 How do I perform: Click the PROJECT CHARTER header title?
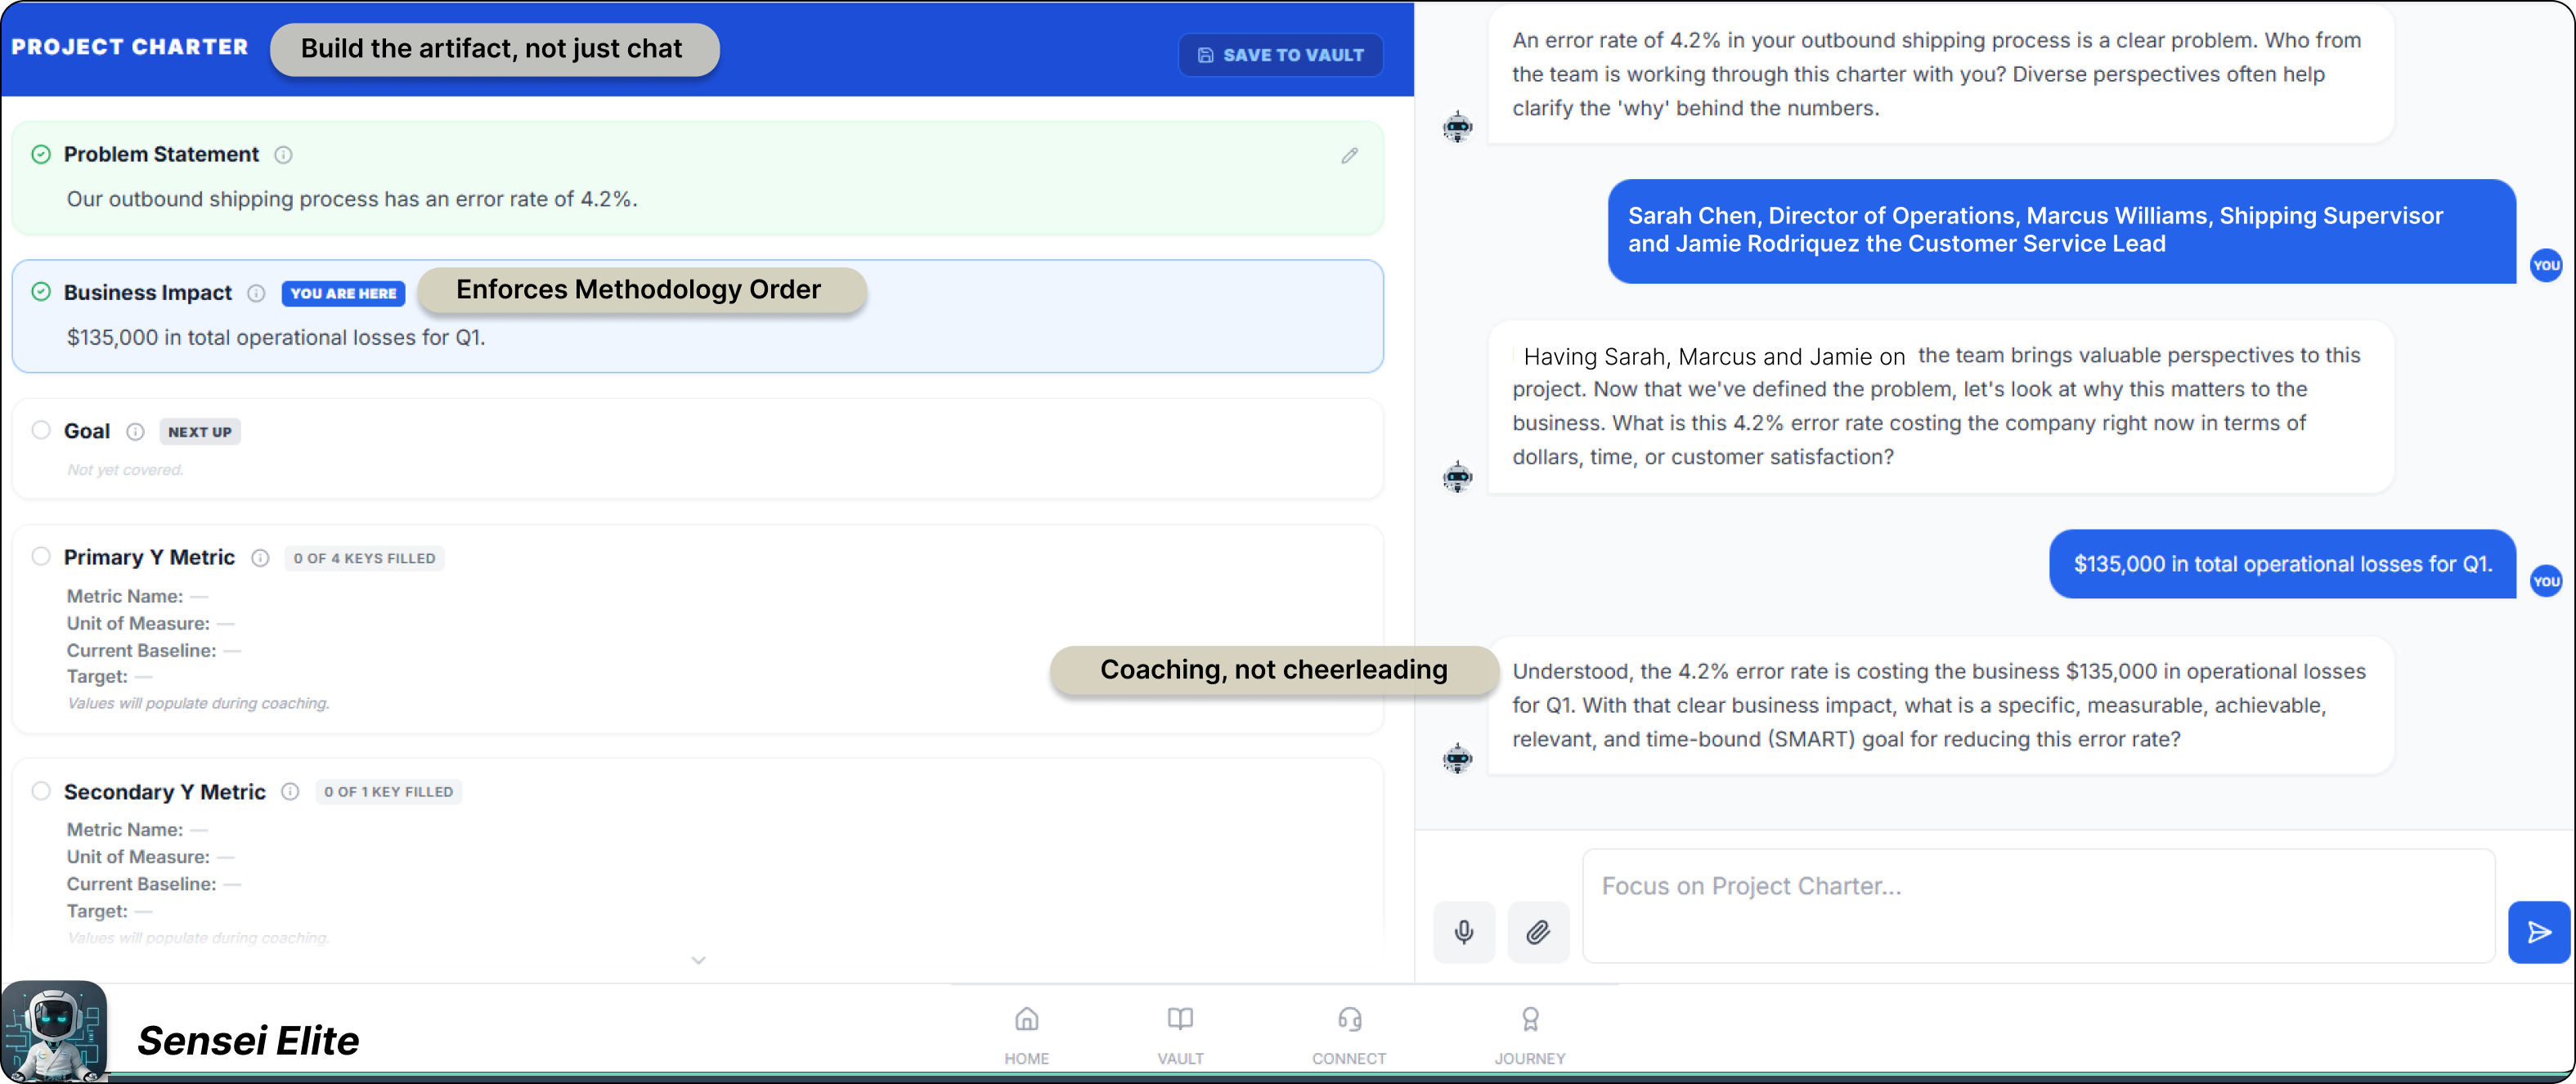click(x=130, y=47)
